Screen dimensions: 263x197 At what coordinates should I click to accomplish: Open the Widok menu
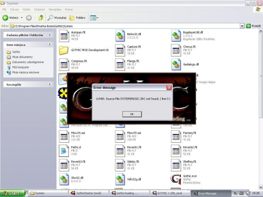pos(26,10)
